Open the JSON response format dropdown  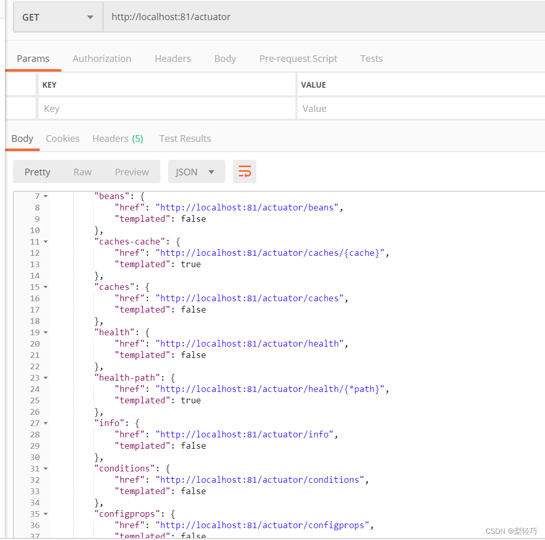pos(196,171)
